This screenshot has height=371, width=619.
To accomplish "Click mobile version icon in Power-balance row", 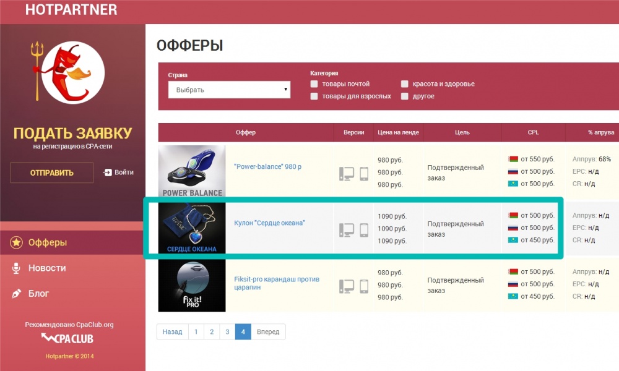I will 364,174.
